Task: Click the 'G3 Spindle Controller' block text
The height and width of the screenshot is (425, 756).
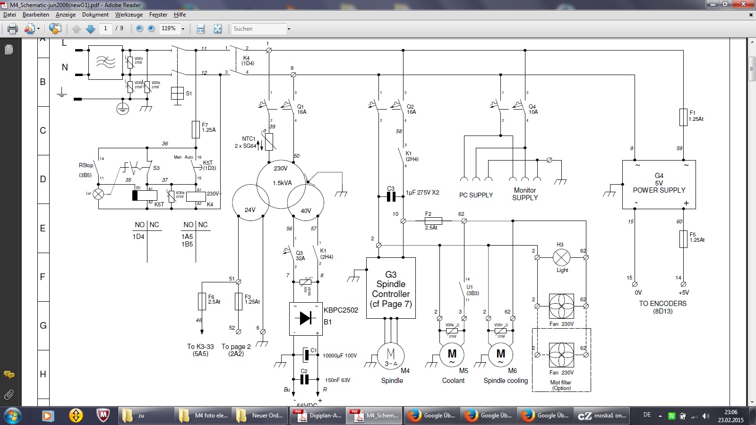Action: pyautogui.click(x=391, y=289)
